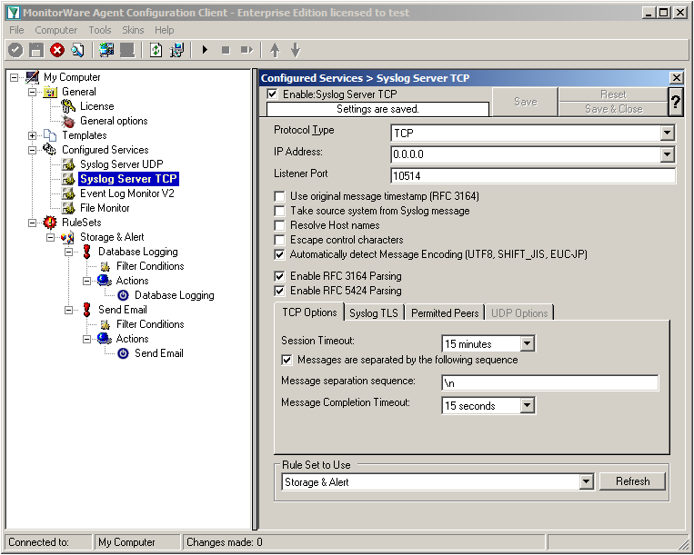Click the floppy disk Save toolbar icon
The height and width of the screenshot is (555, 694).
(x=36, y=50)
